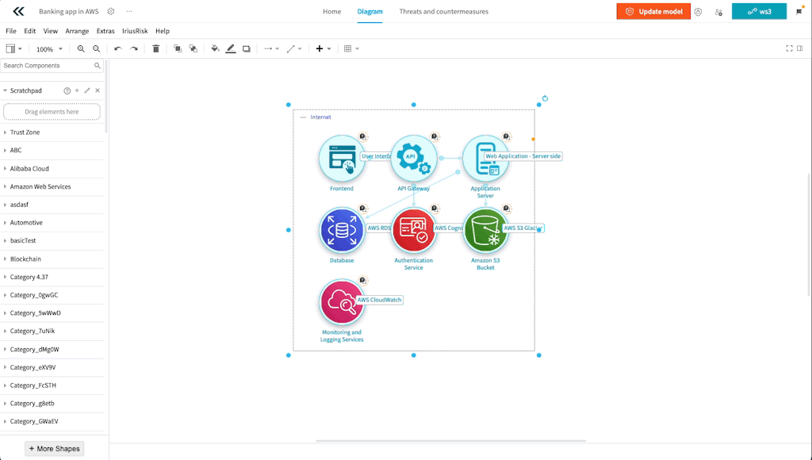Click the flag icon in top right
The image size is (812, 460).
[799, 11]
